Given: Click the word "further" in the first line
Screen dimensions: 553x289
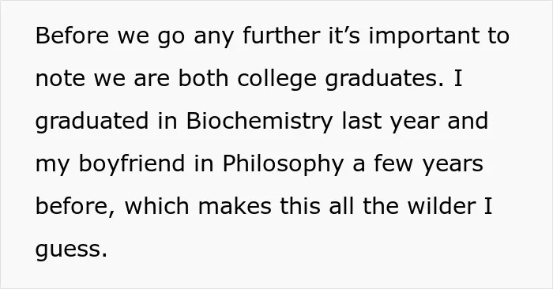Looking at the screenshot, I should [x=281, y=36].
